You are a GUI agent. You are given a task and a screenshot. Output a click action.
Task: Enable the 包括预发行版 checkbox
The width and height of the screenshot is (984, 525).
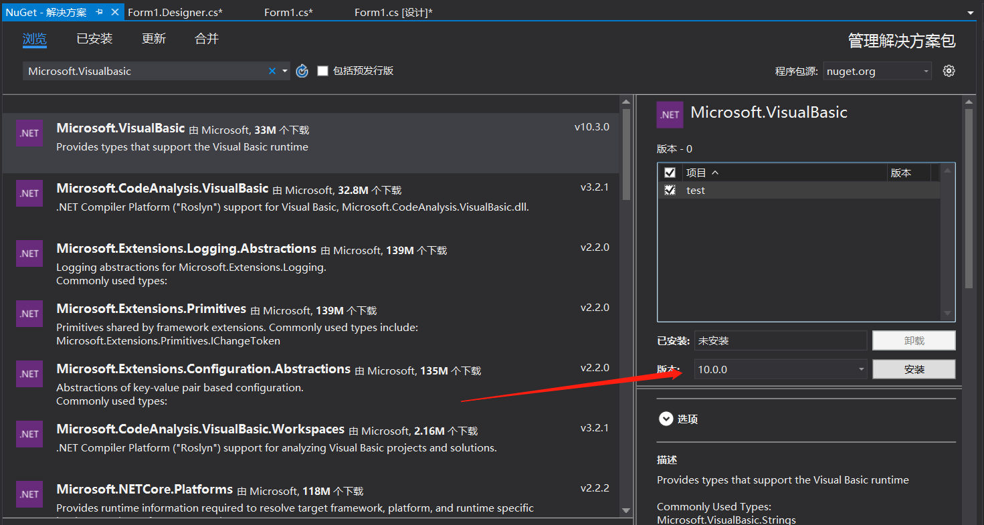[x=322, y=70]
